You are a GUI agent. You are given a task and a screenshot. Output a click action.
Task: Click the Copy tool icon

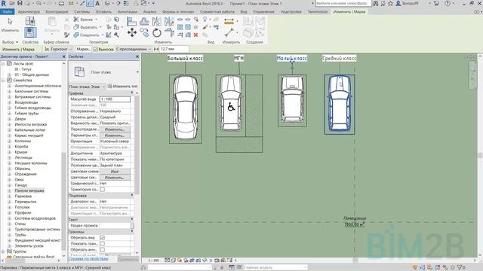(144, 32)
